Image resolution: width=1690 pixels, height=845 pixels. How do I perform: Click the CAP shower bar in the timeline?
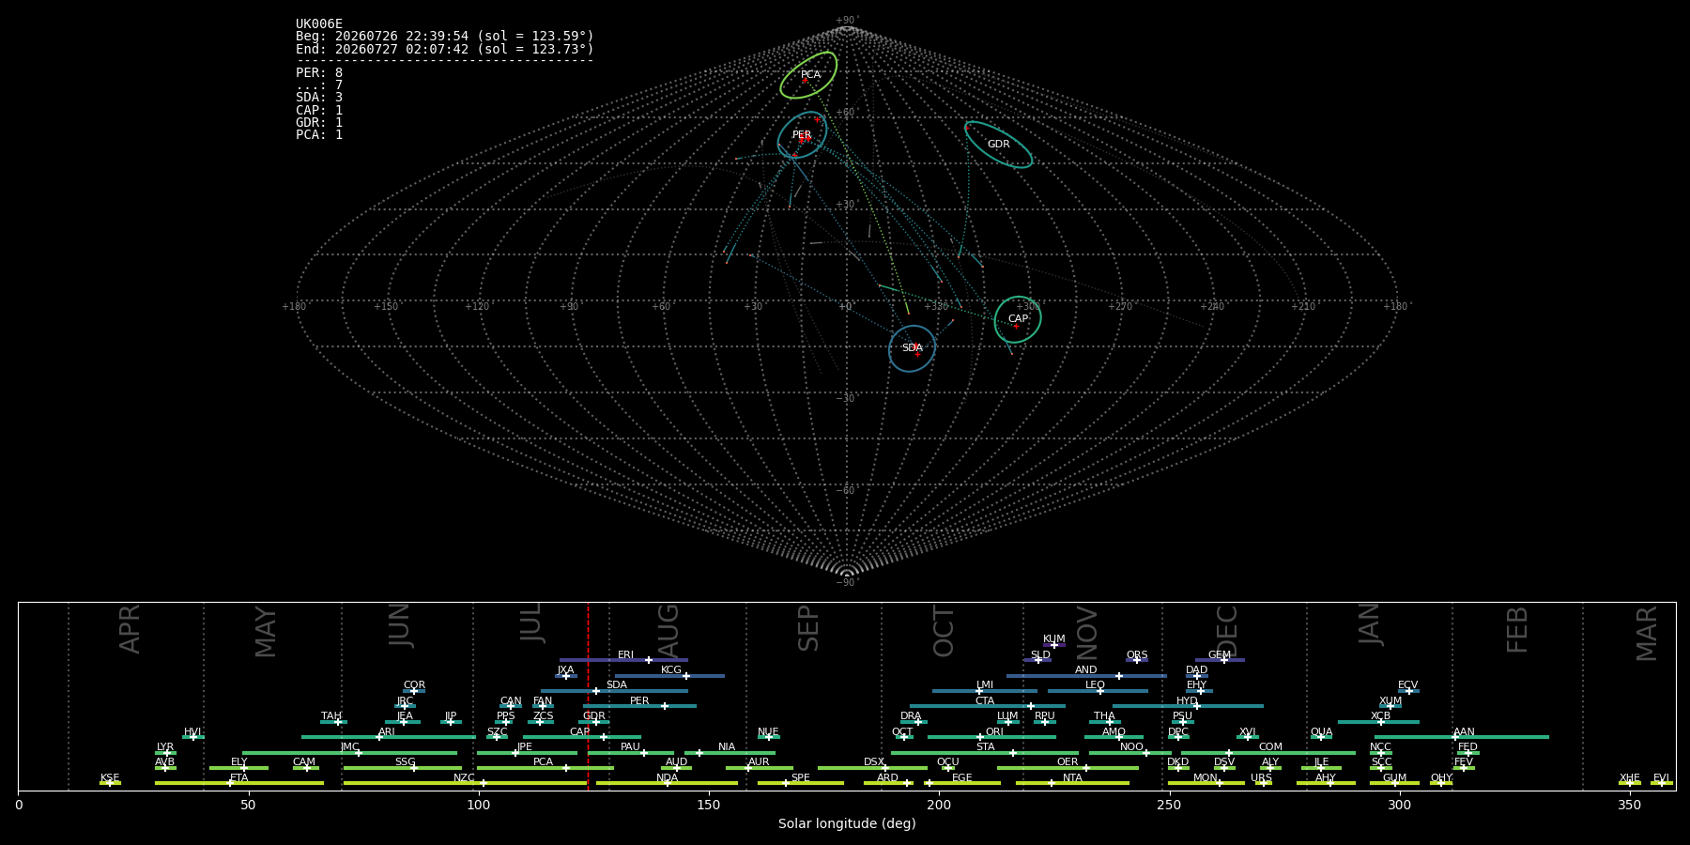pyautogui.click(x=582, y=737)
